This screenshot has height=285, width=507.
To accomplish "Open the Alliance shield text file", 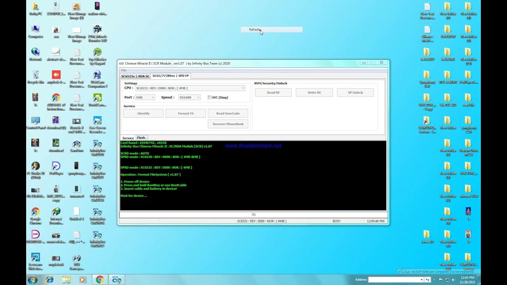I will [x=427, y=33].
